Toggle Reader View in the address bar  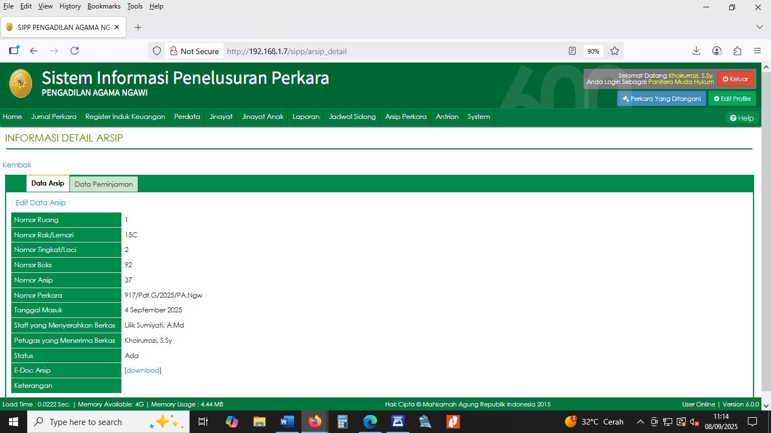pos(572,51)
